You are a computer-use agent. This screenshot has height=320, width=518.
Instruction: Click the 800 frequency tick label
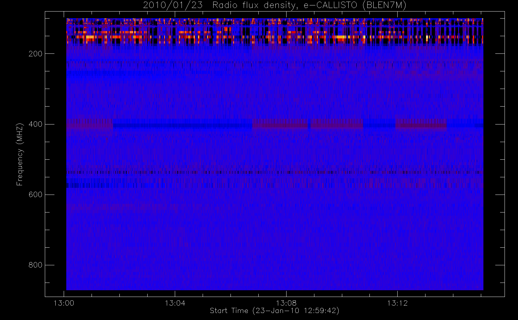35,265
